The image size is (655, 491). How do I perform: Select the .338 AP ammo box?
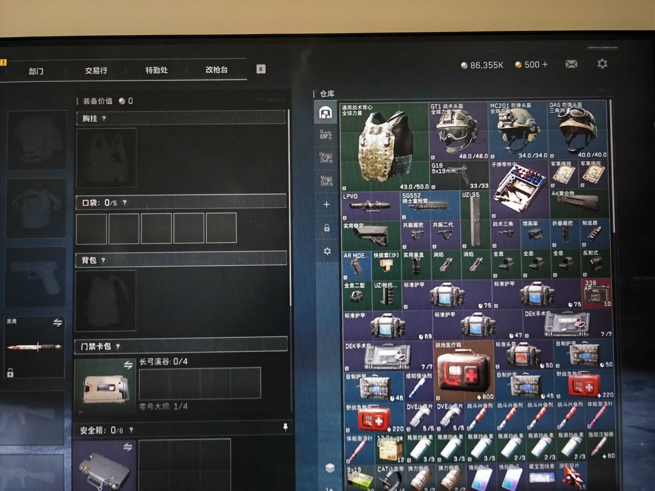point(597,293)
